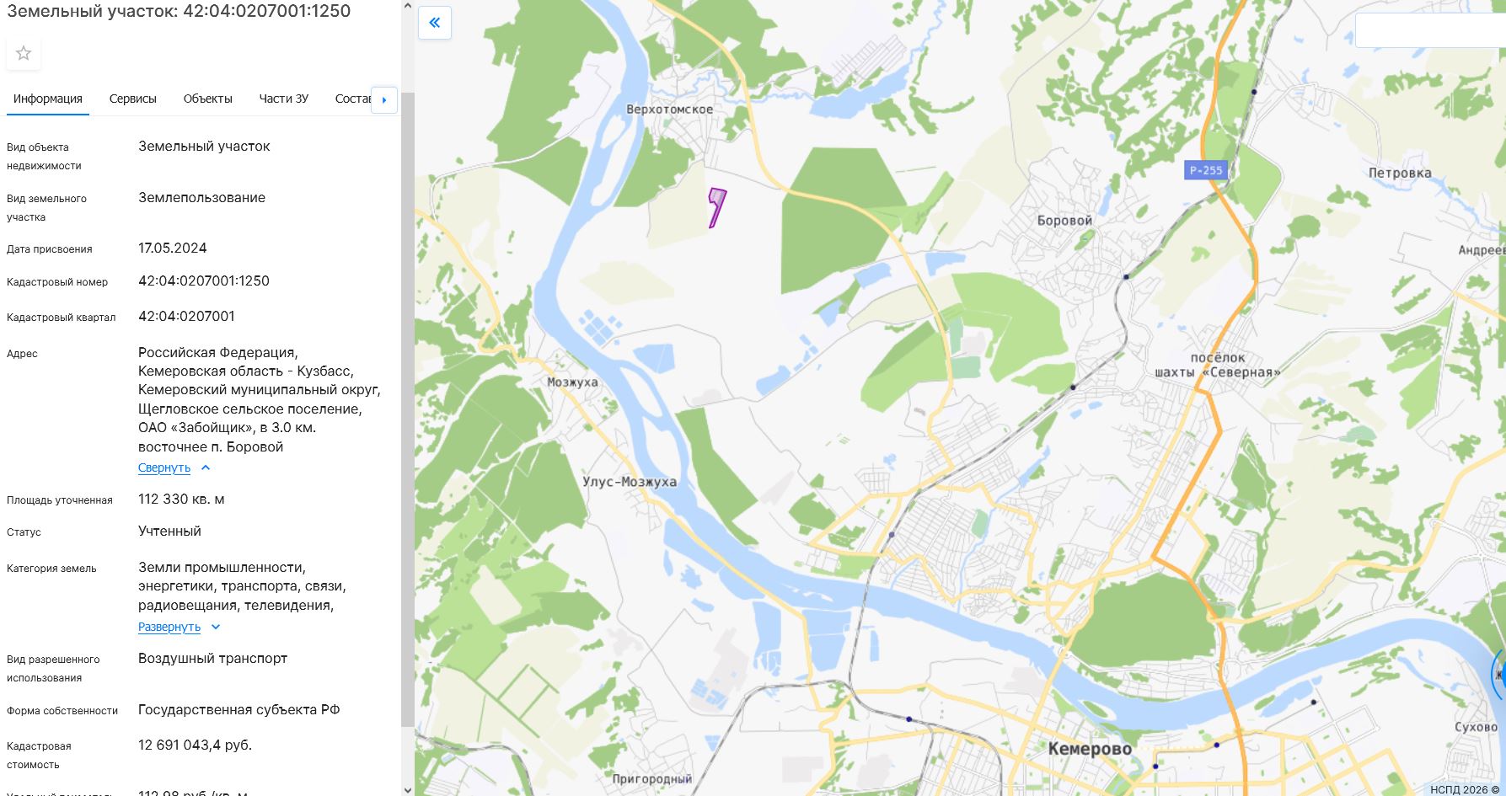Collapse the side panel with double-chevron button

click(x=435, y=23)
